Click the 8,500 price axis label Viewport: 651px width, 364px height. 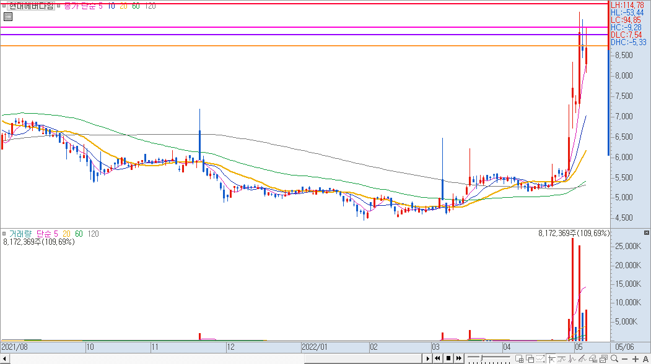click(x=624, y=55)
